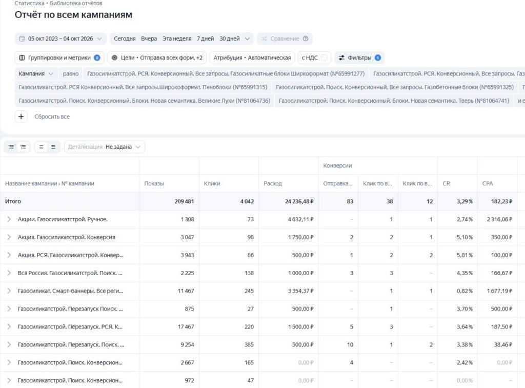Sort by the Показы column header
This screenshot has height=388, width=525.
click(x=154, y=183)
